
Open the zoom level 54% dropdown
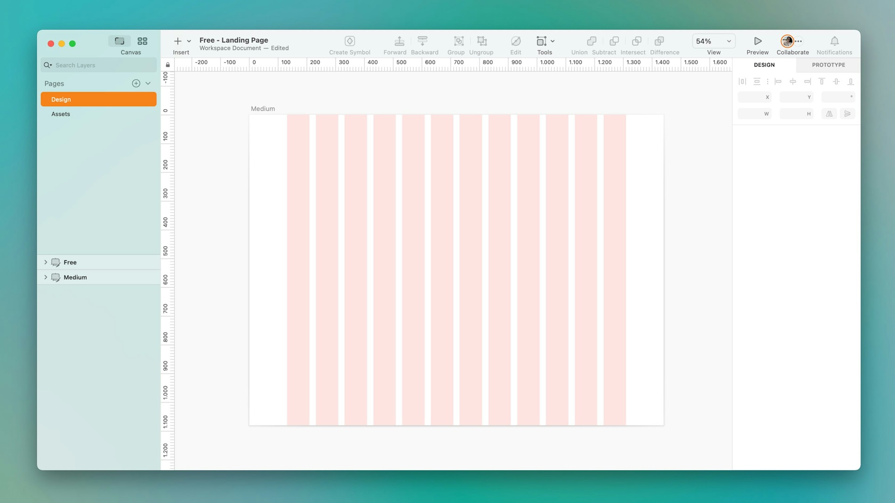[x=713, y=41]
